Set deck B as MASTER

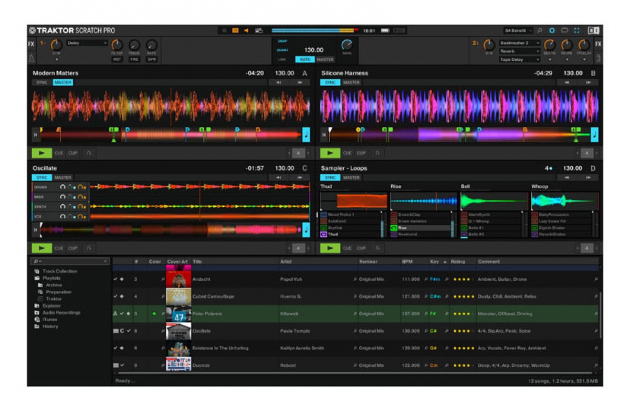pos(351,82)
